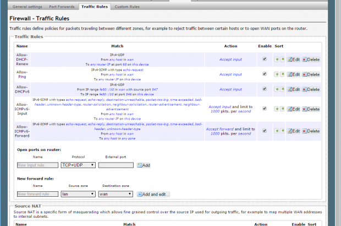Delete the Allow-ICMPv6-Forward rule
Viewport: 341px width, 226px height.
311,131
